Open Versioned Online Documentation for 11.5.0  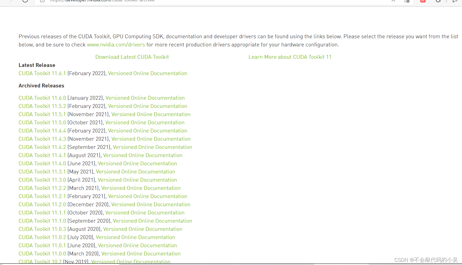[x=145, y=123]
